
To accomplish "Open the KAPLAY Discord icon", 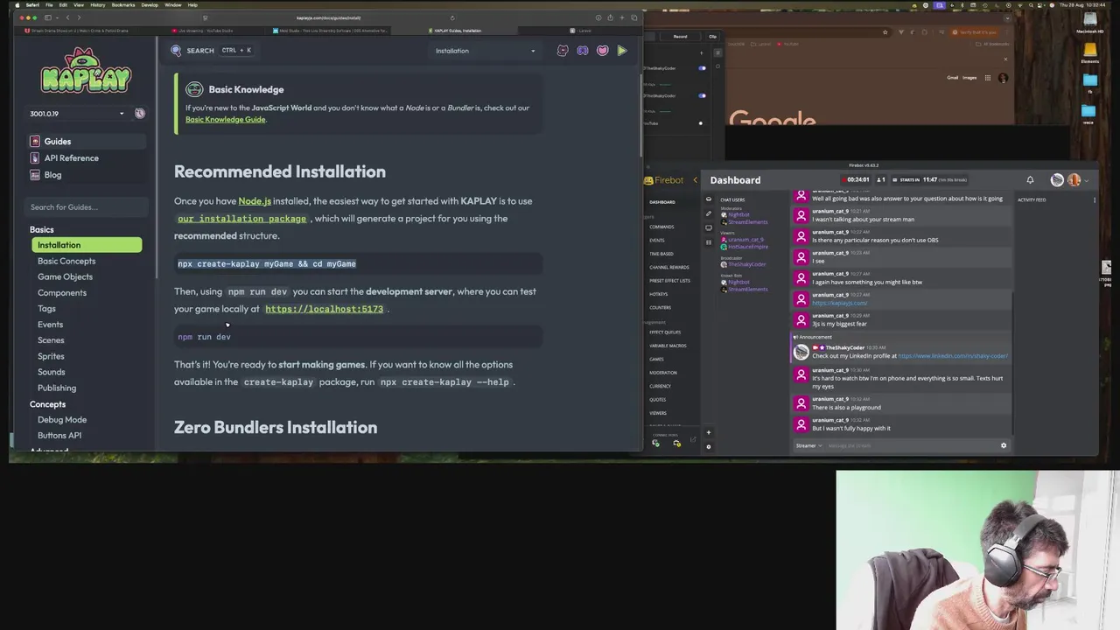I will pos(583,51).
